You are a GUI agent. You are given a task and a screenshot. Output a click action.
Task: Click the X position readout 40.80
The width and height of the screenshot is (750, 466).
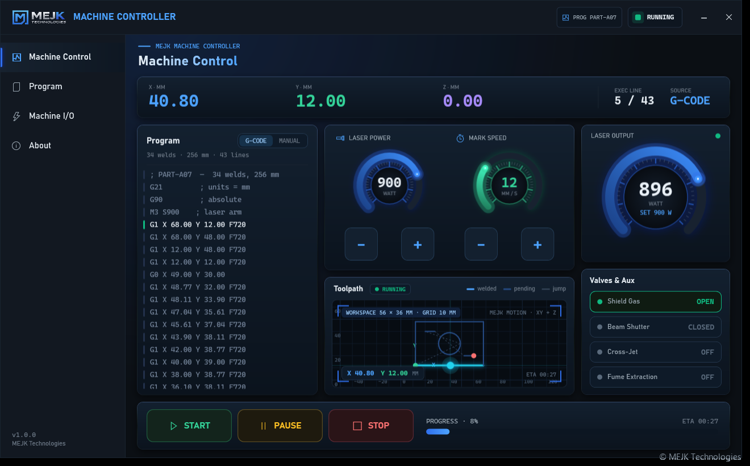tap(174, 101)
